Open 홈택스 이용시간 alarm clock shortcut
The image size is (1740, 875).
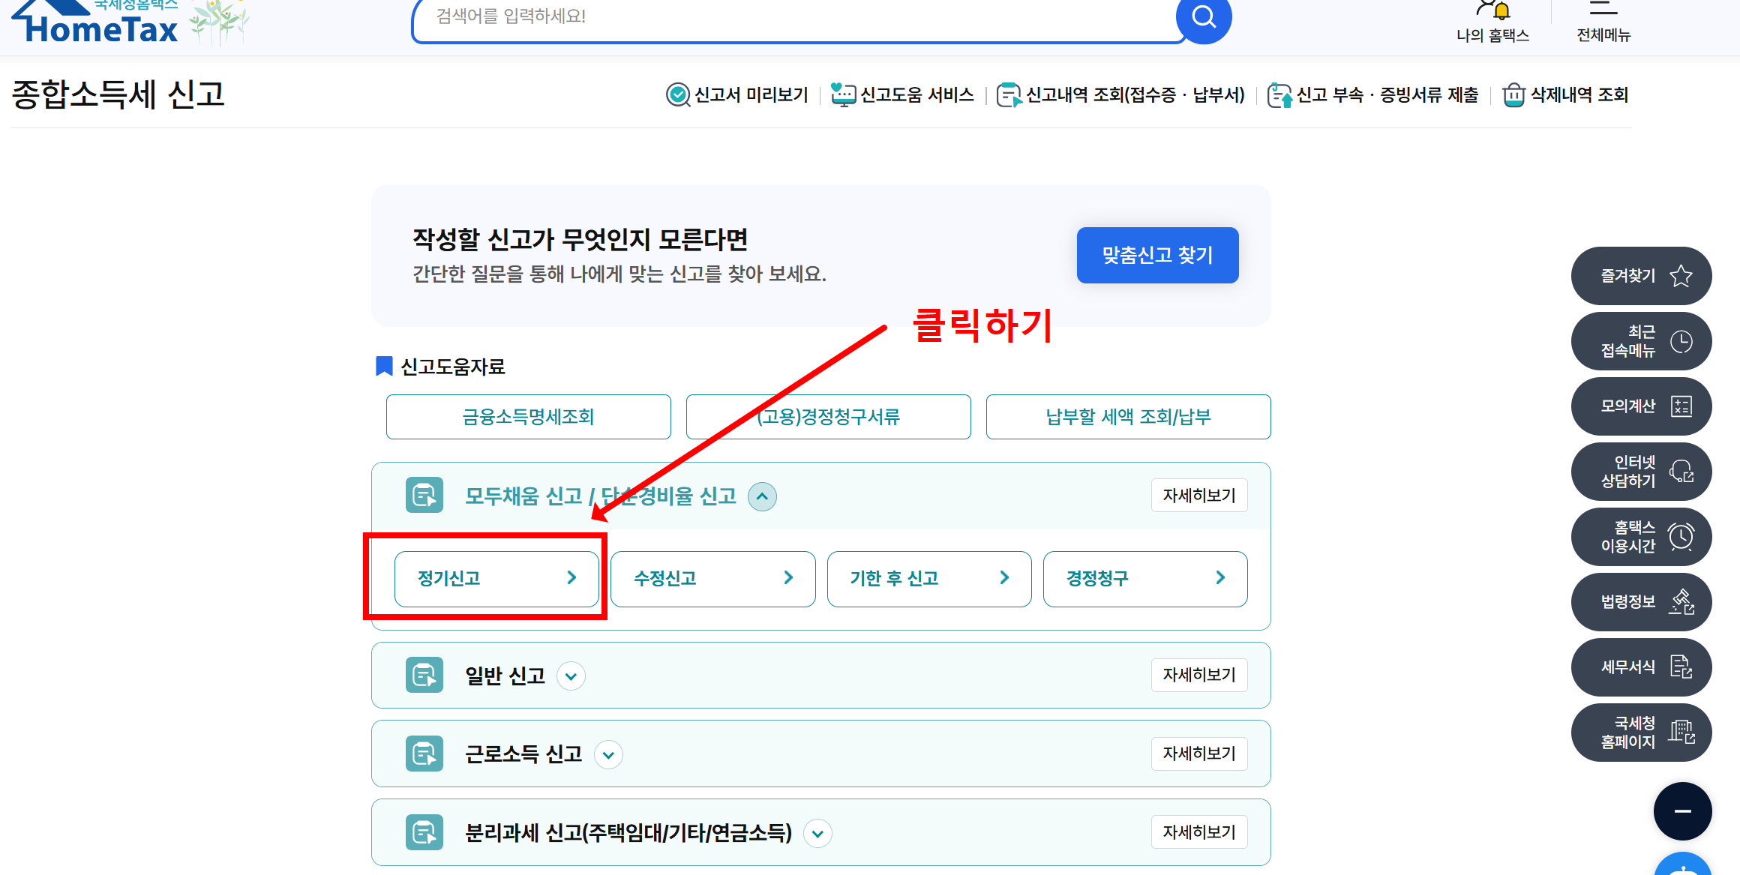click(1641, 537)
